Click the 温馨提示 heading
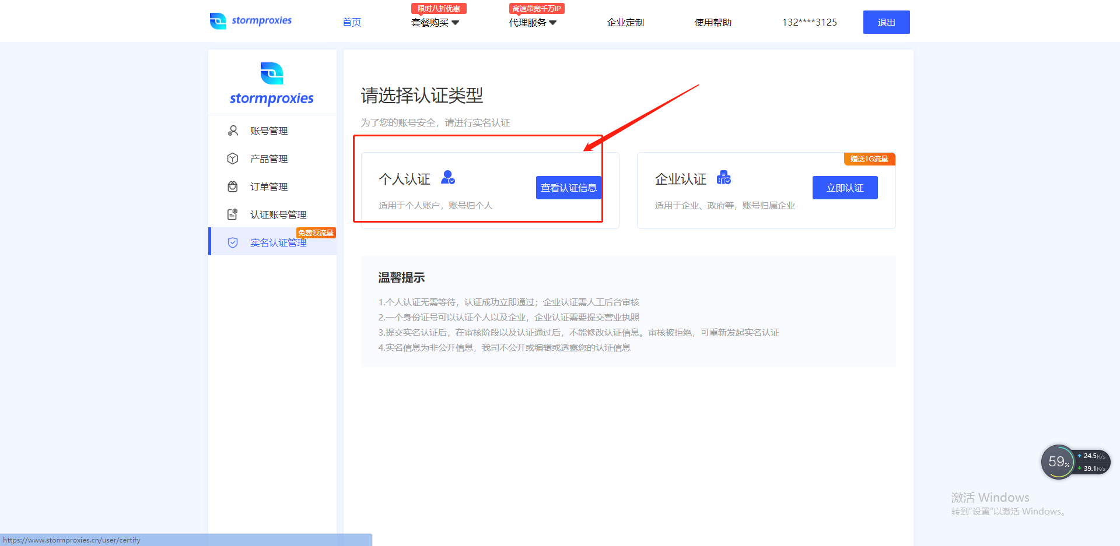Viewport: 1120px width, 546px height. point(401,277)
